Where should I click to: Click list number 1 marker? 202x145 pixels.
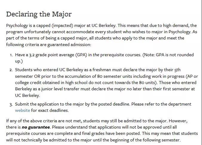pos(11,55)
